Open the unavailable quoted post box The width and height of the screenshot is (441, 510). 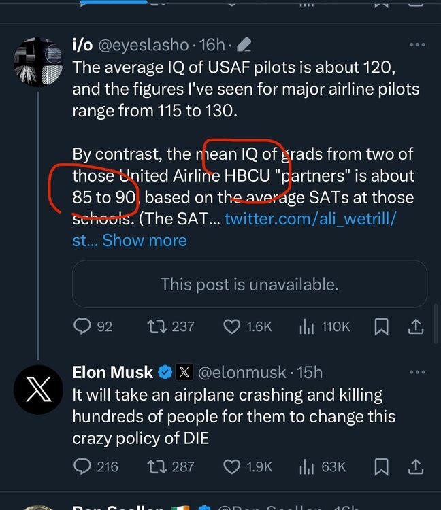click(x=249, y=284)
